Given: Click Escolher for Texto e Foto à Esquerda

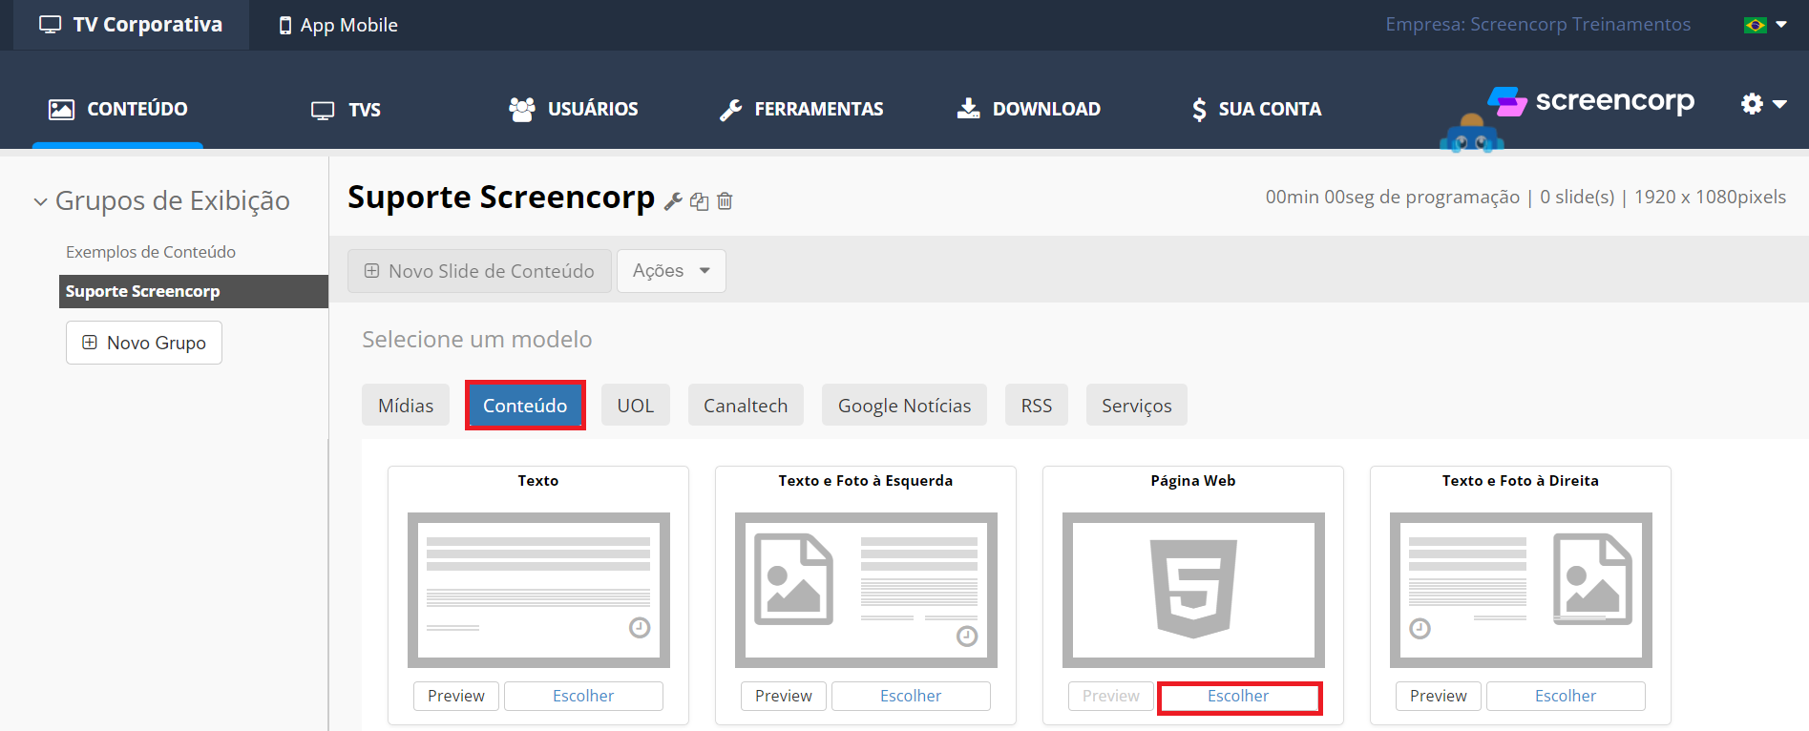Looking at the screenshot, I should (x=911, y=696).
